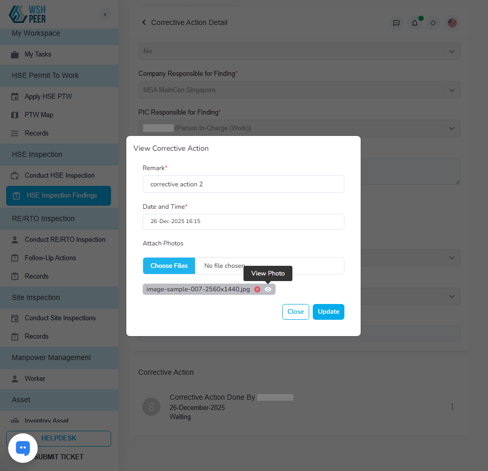The height and width of the screenshot is (471, 488).
Task: View the attached photo via eye icon
Action: pos(267,289)
